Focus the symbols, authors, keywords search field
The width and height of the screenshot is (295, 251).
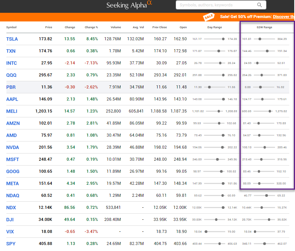[221, 5]
